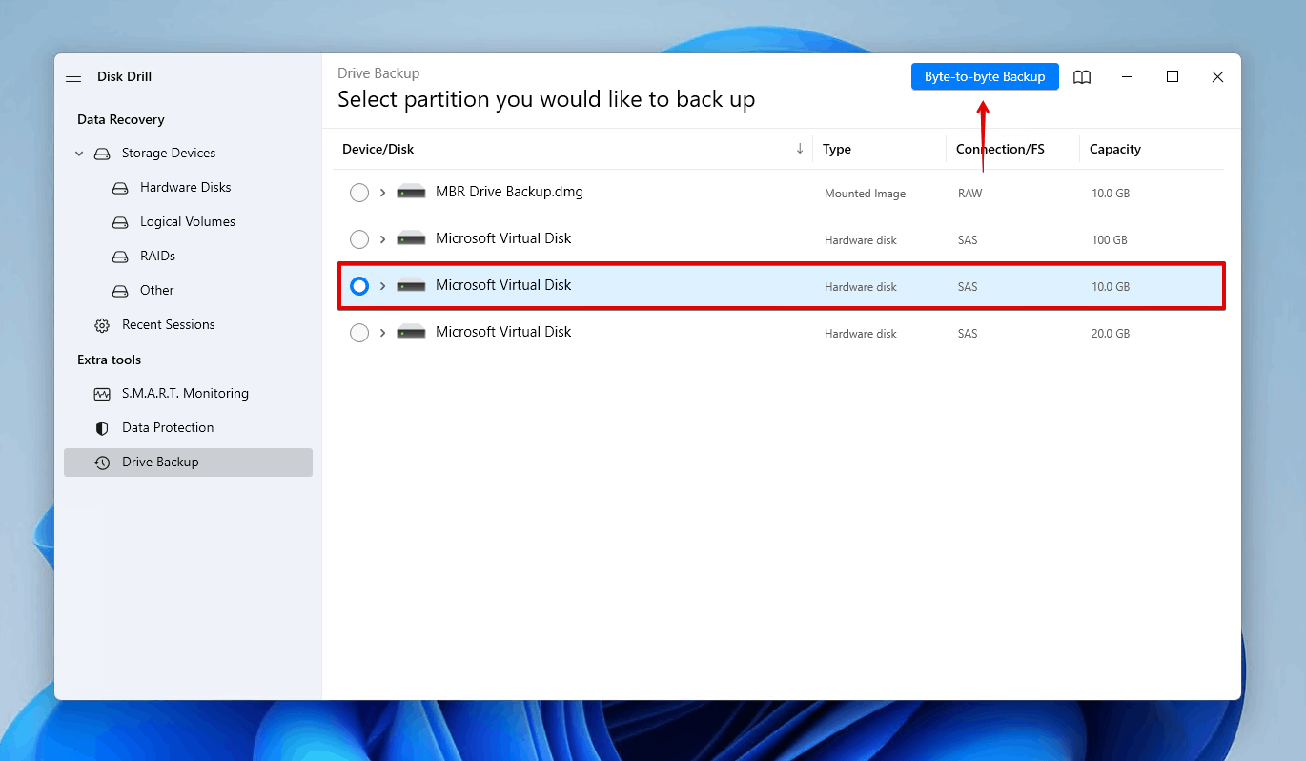The height and width of the screenshot is (761, 1306).
Task: Click the Other storage category
Action: pyautogui.click(x=157, y=290)
